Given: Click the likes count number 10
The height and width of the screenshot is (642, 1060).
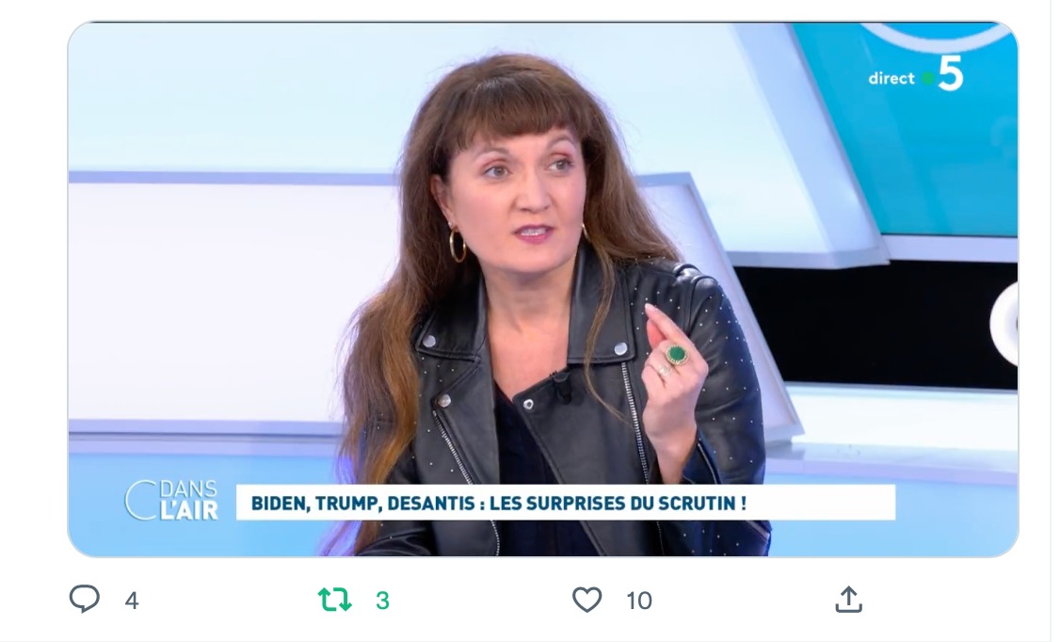Looking at the screenshot, I should click(639, 601).
